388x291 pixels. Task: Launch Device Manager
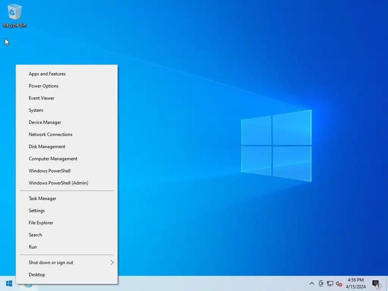click(x=67, y=122)
